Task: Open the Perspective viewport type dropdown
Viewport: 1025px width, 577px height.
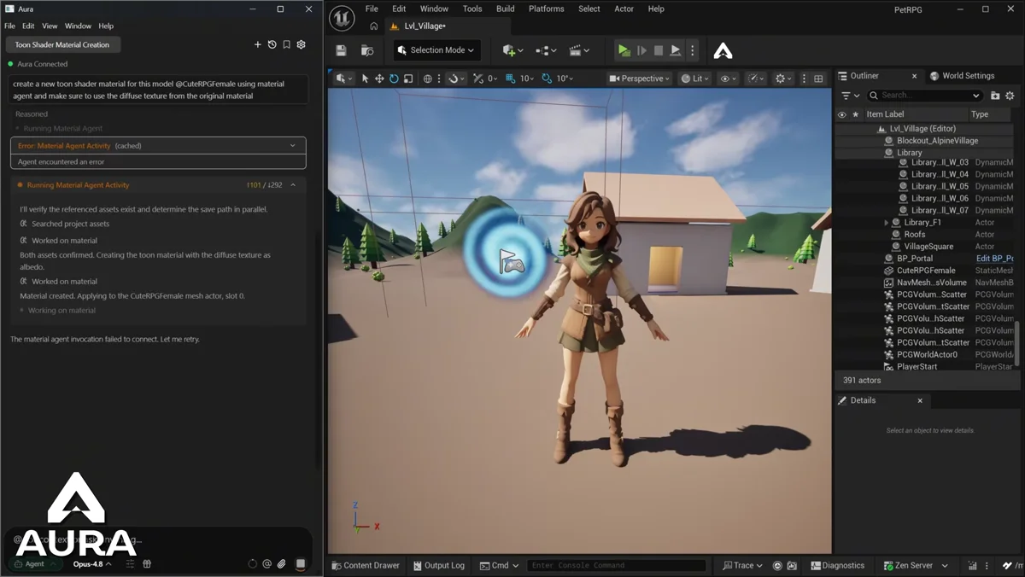Action: (641, 79)
